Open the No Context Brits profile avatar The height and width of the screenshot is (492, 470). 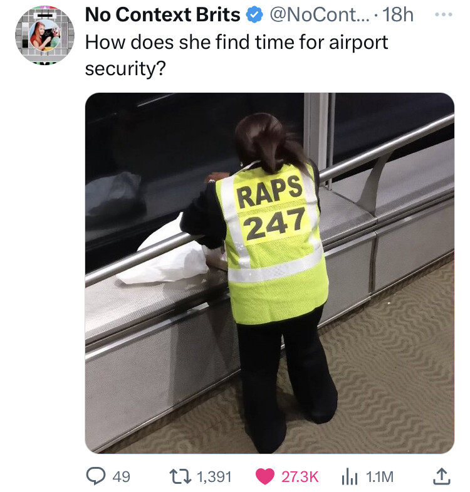(44, 35)
